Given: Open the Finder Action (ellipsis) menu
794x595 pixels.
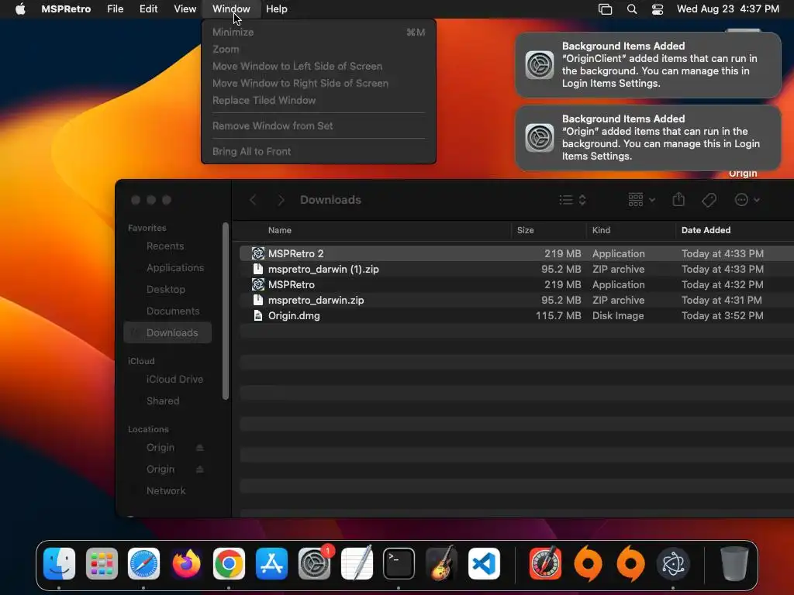Looking at the screenshot, I should (747, 200).
